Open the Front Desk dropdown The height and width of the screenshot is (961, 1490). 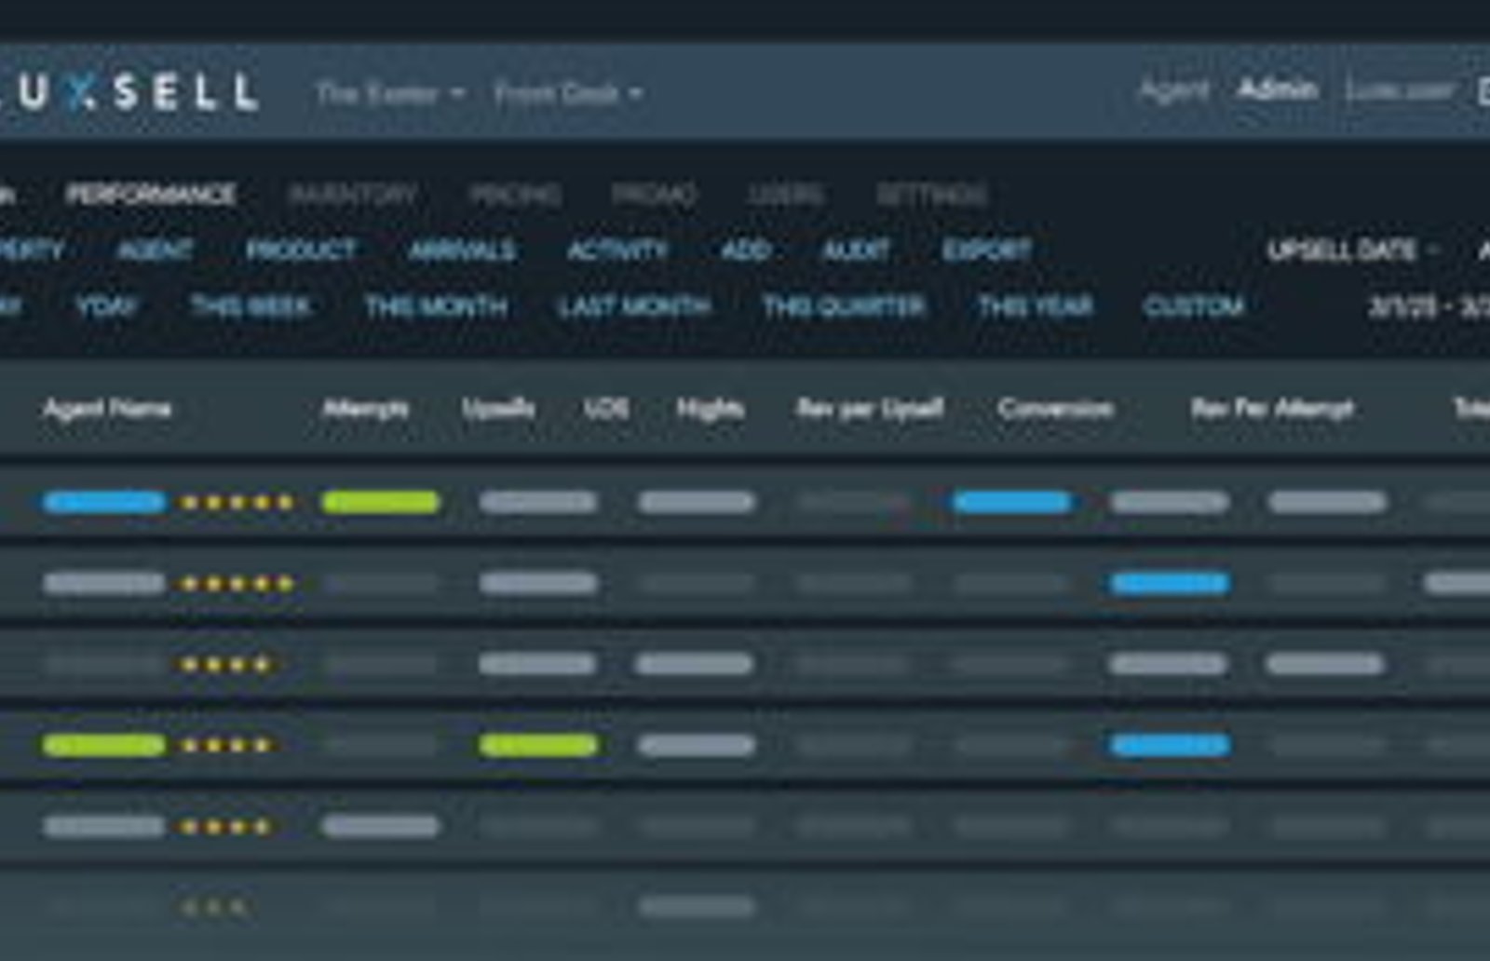(x=568, y=93)
